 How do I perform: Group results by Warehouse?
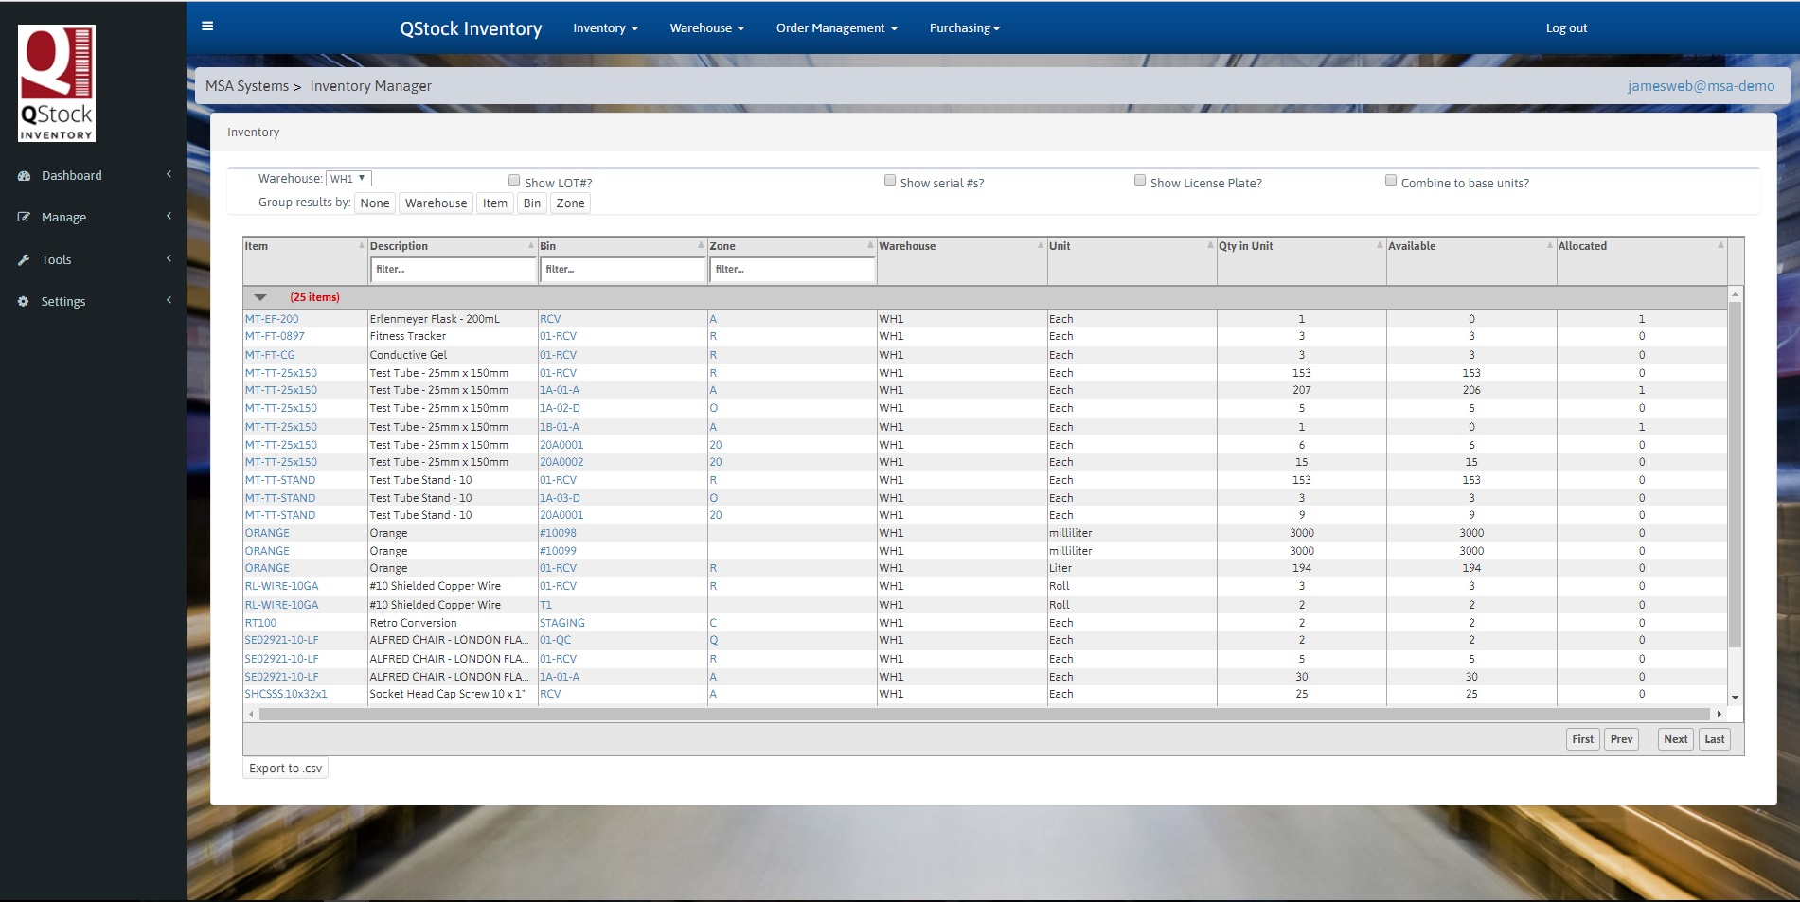(x=436, y=203)
